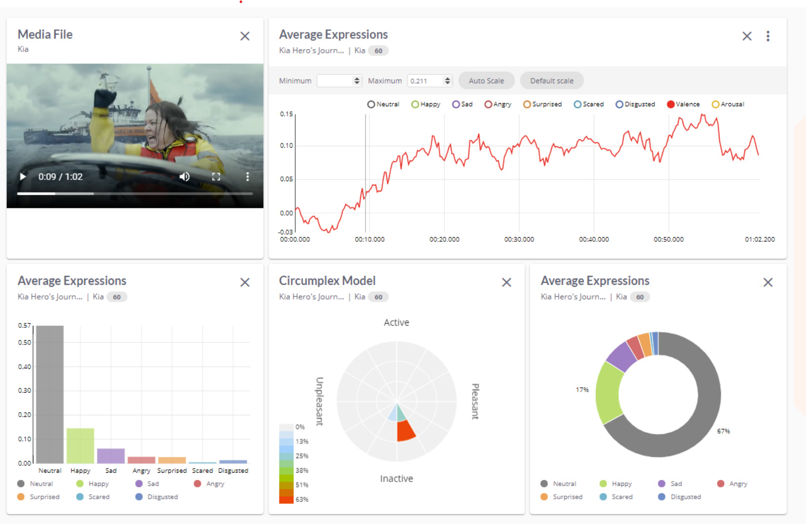Open line chart kebab options menu

768,36
